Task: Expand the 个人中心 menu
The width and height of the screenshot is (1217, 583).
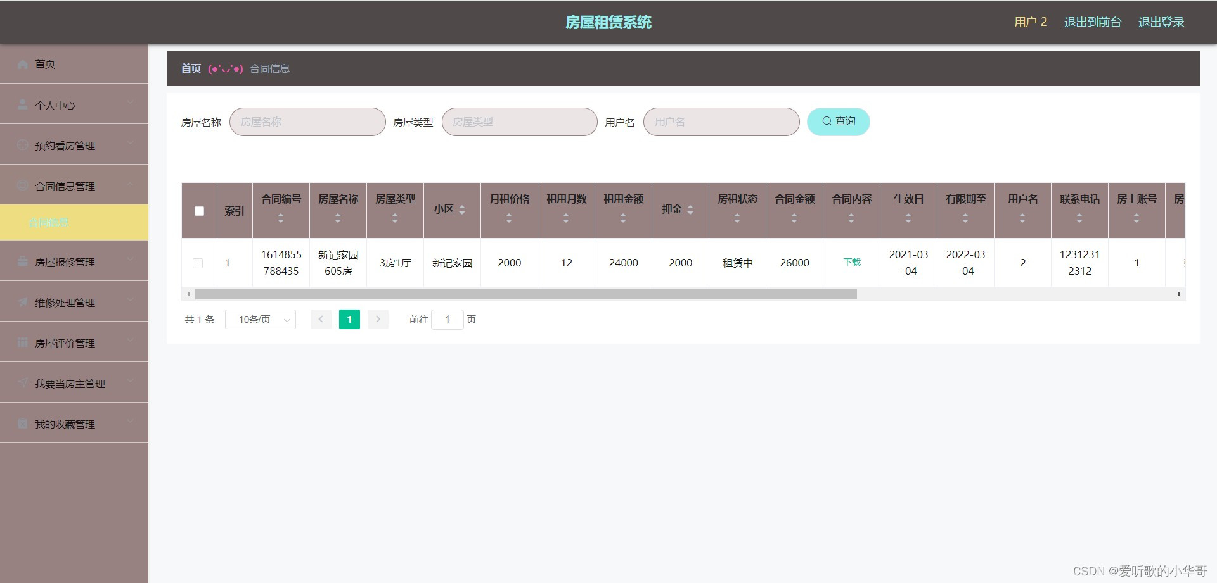Action: [x=129, y=103]
